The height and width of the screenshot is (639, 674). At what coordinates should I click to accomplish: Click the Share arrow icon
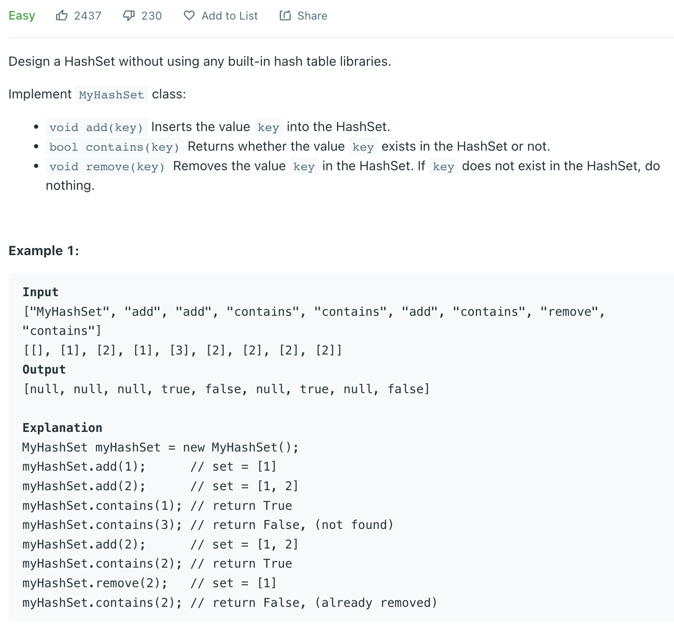click(285, 15)
